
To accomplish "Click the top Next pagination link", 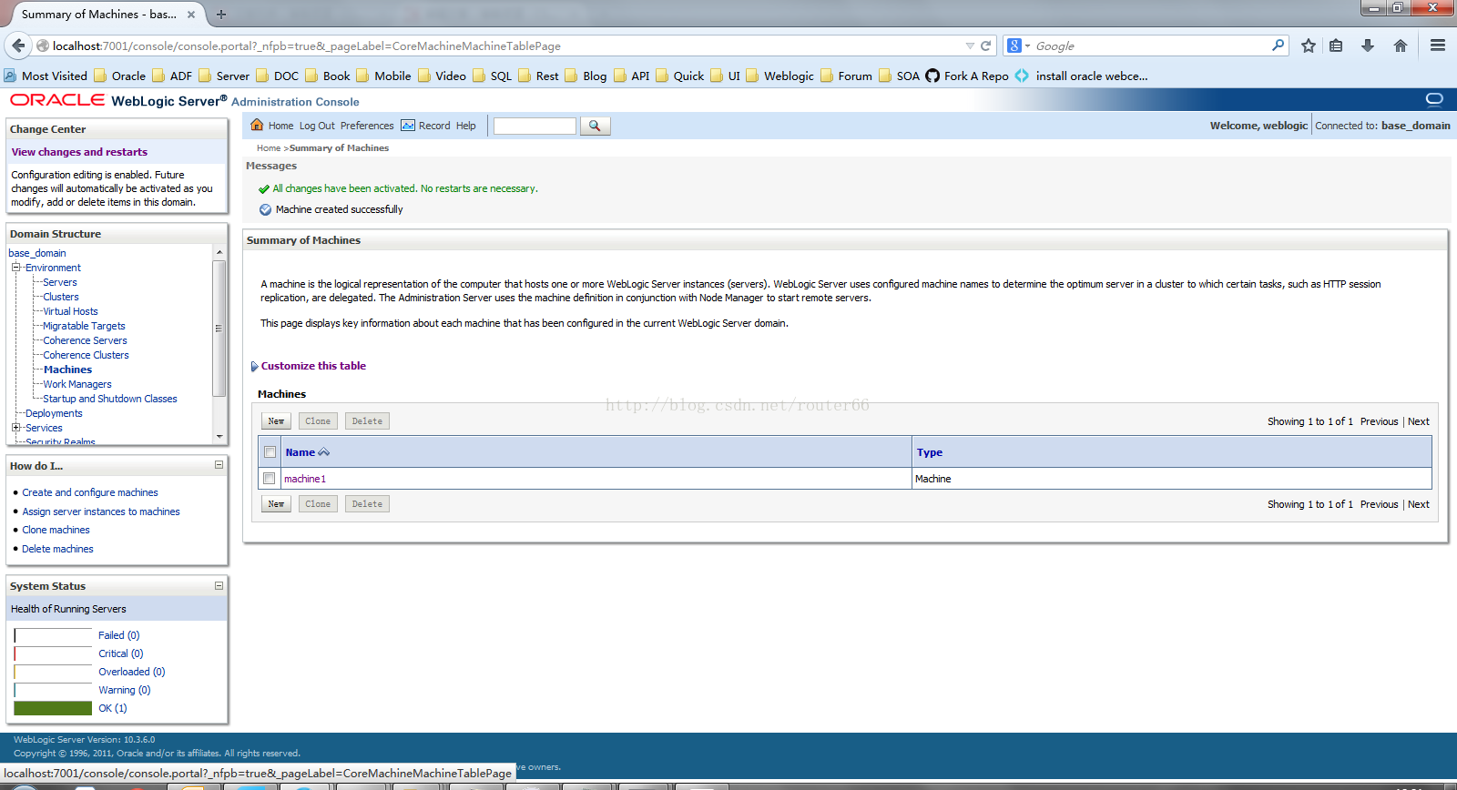I will point(1419,421).
